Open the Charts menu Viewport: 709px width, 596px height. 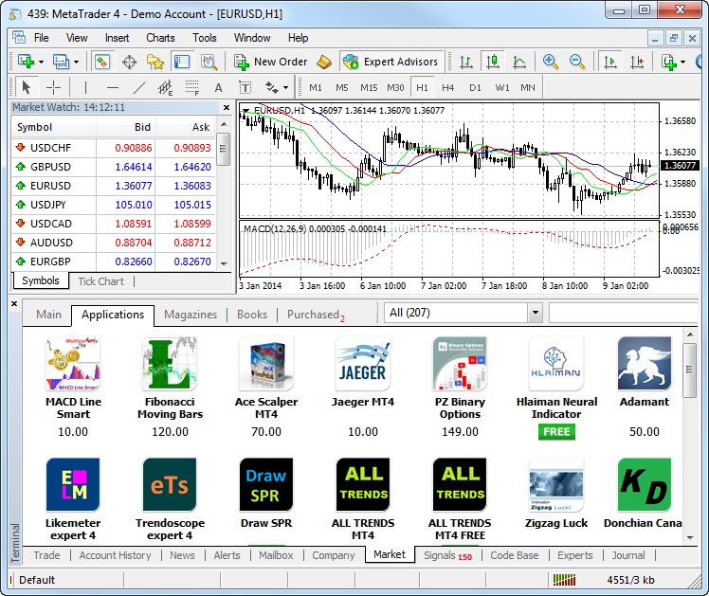click(x=160, y=38)
